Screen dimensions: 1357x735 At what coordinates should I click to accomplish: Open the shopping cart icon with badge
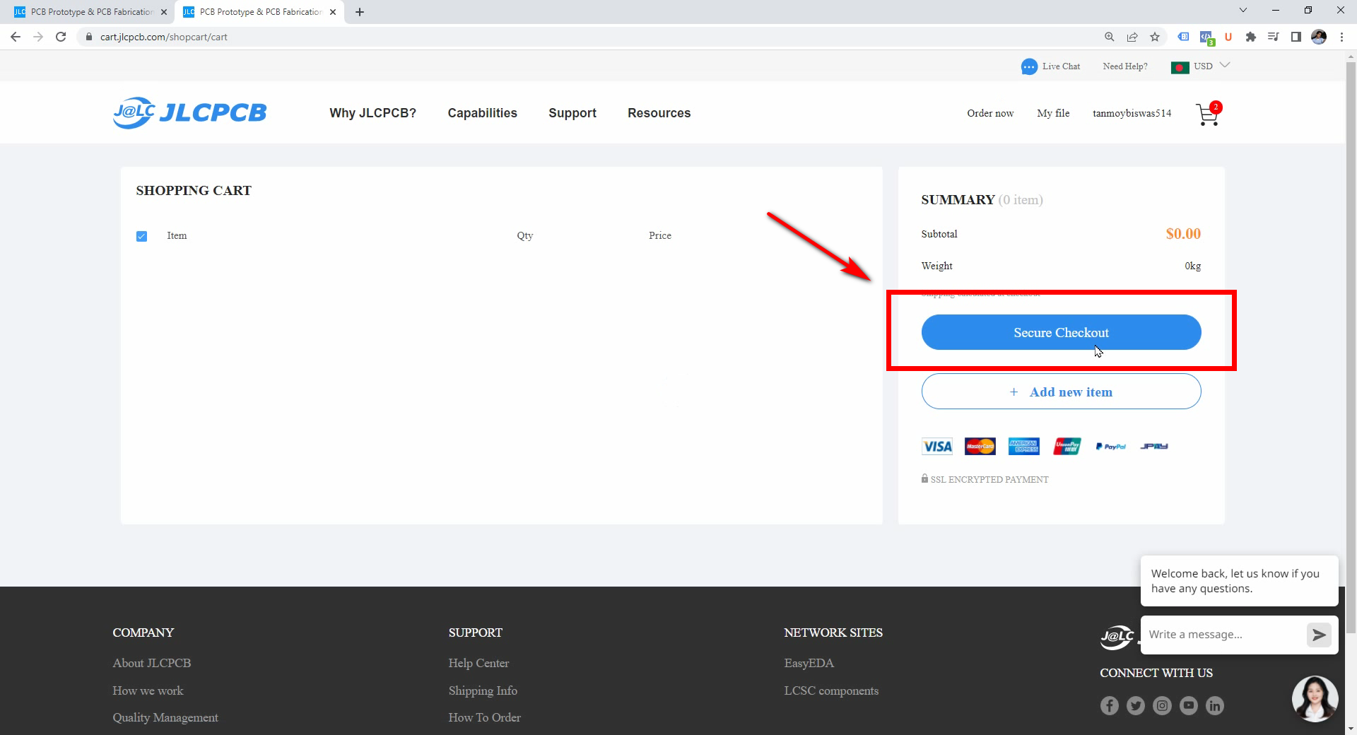click(1208, 114)
